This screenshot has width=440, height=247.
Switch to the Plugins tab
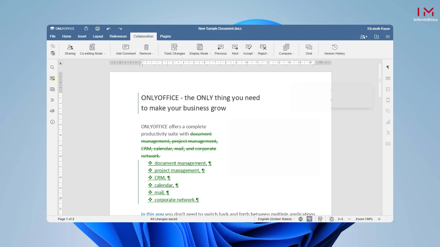[165, 36]
